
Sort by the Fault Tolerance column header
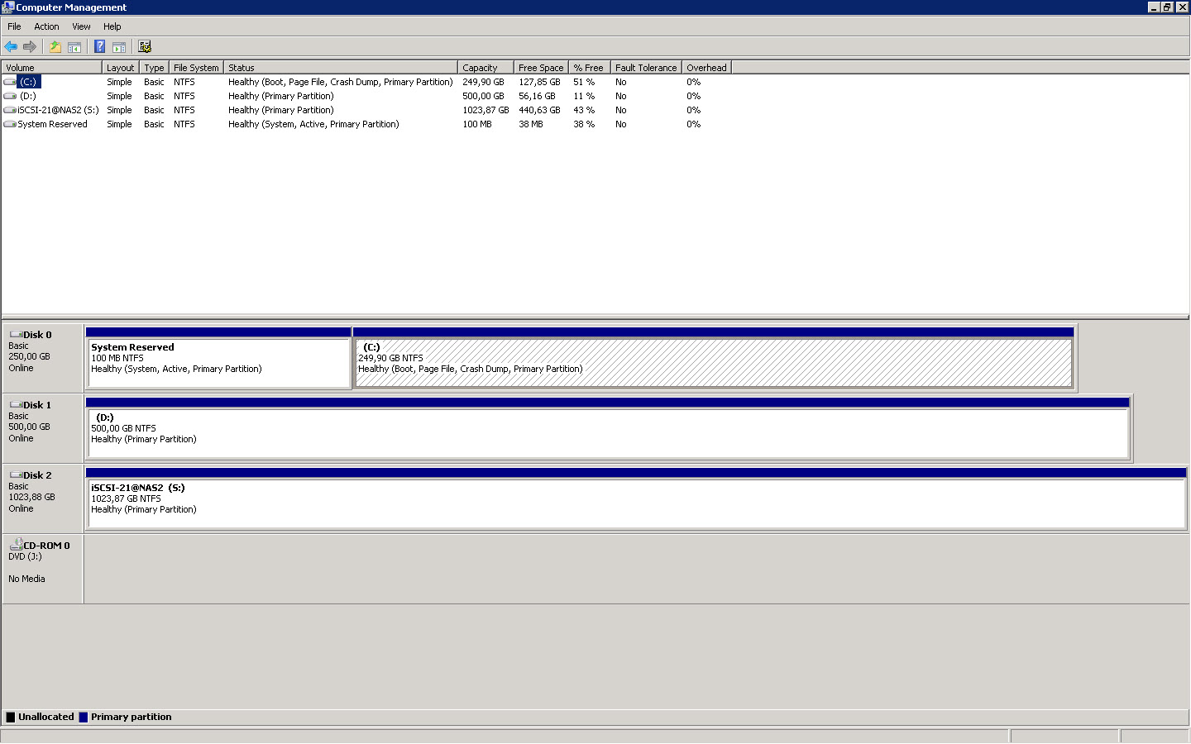646,68
